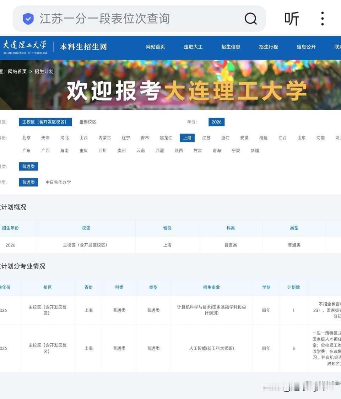The image size is (341, 399).
Task: Select 北京 province filter
Action: point(27,138)
